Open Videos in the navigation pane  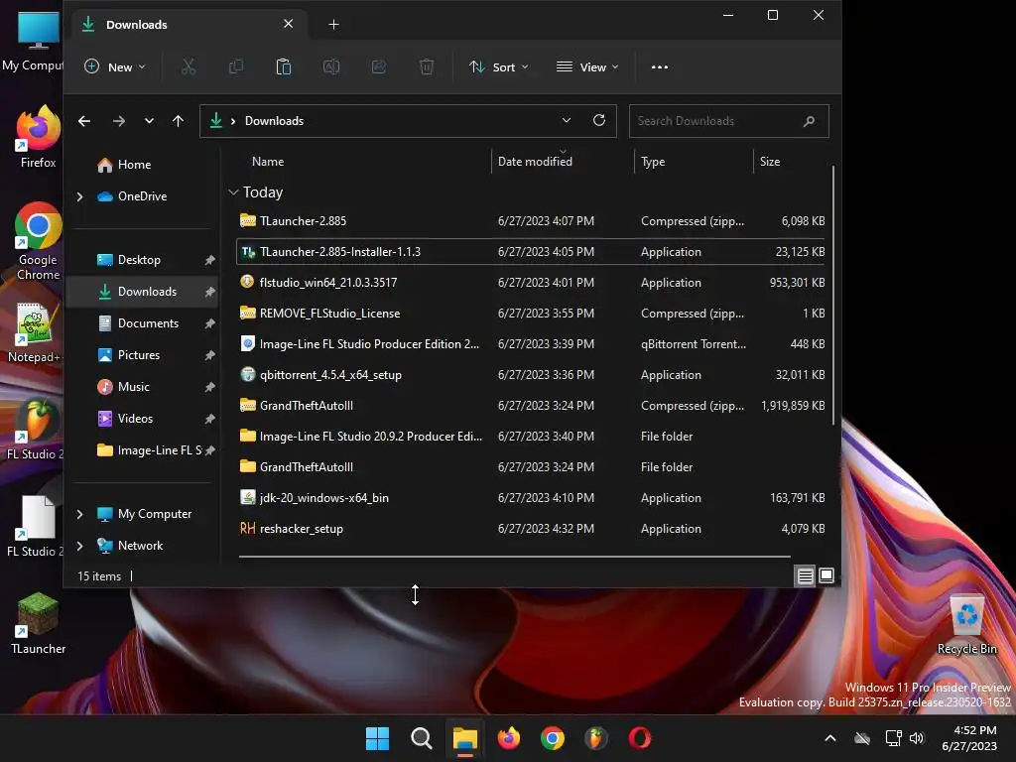(x=135, y=419)
